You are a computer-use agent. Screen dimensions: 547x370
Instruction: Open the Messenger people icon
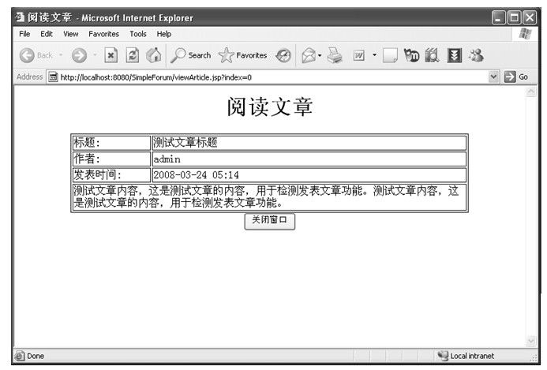(476, 55)
